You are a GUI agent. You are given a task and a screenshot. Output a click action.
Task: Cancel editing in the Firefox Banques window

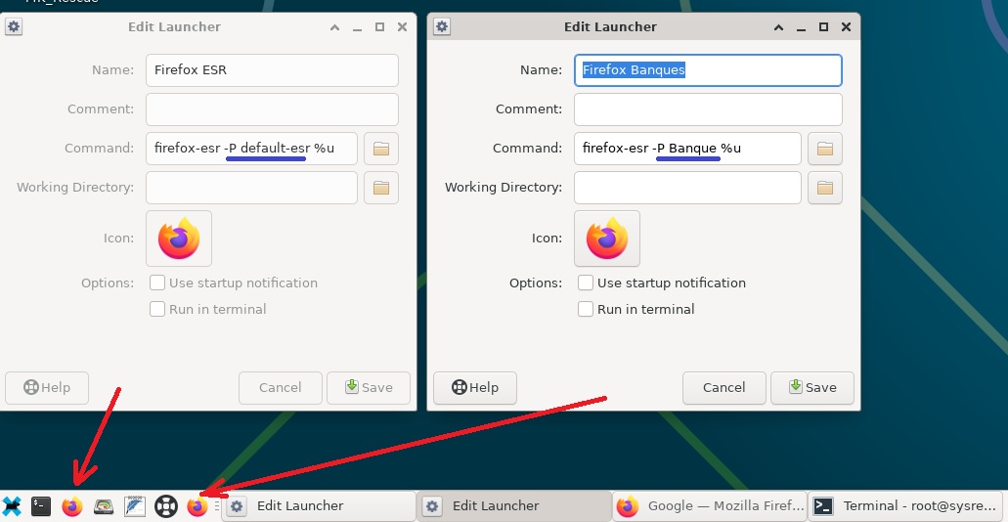point(723,388)
